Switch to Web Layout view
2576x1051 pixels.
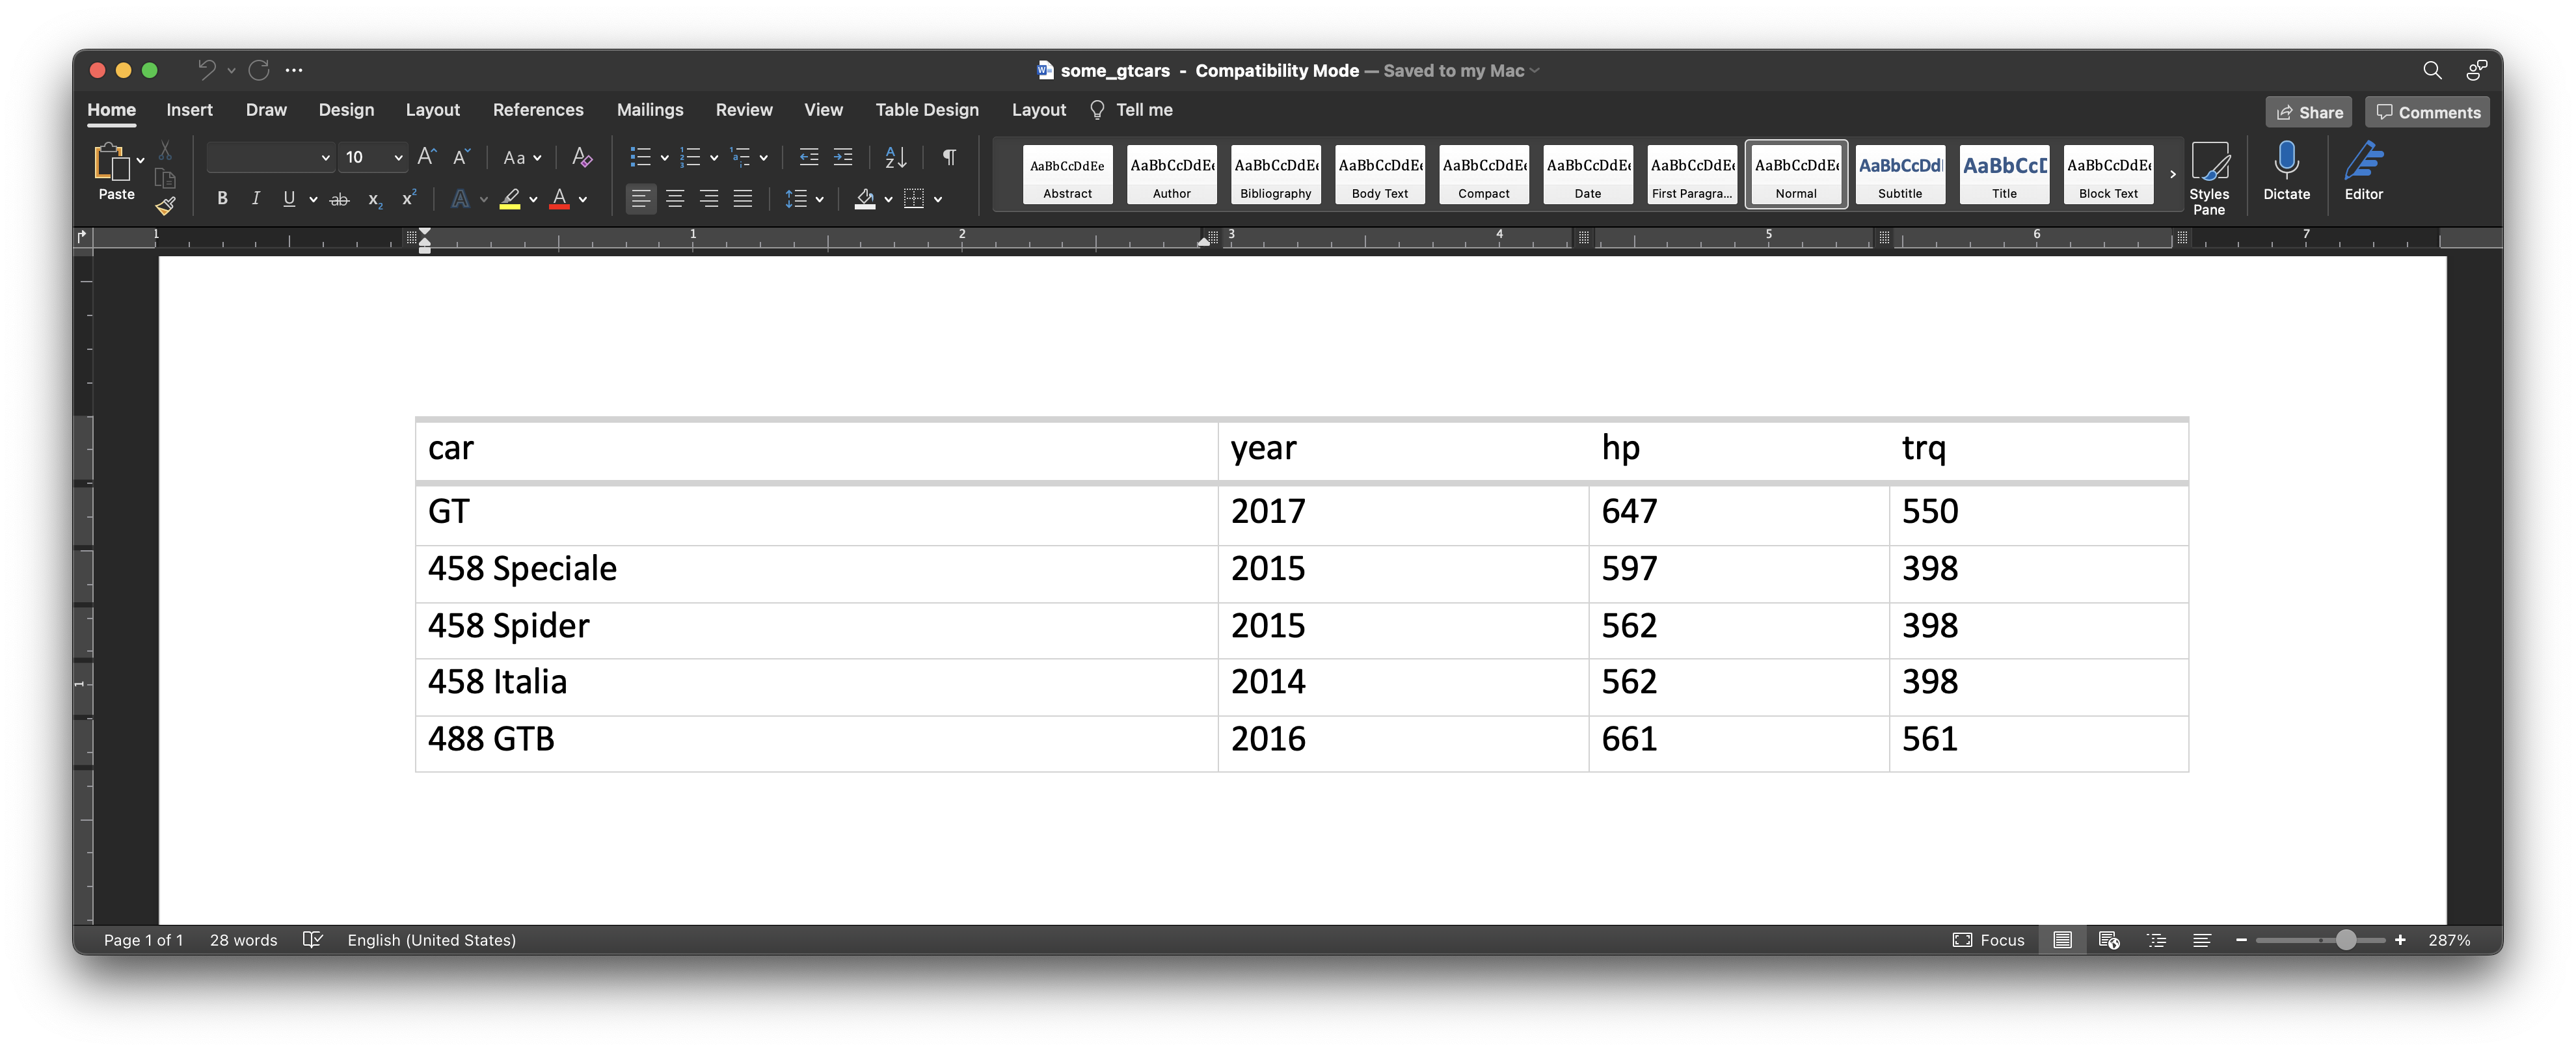[x=2110, y=940]
